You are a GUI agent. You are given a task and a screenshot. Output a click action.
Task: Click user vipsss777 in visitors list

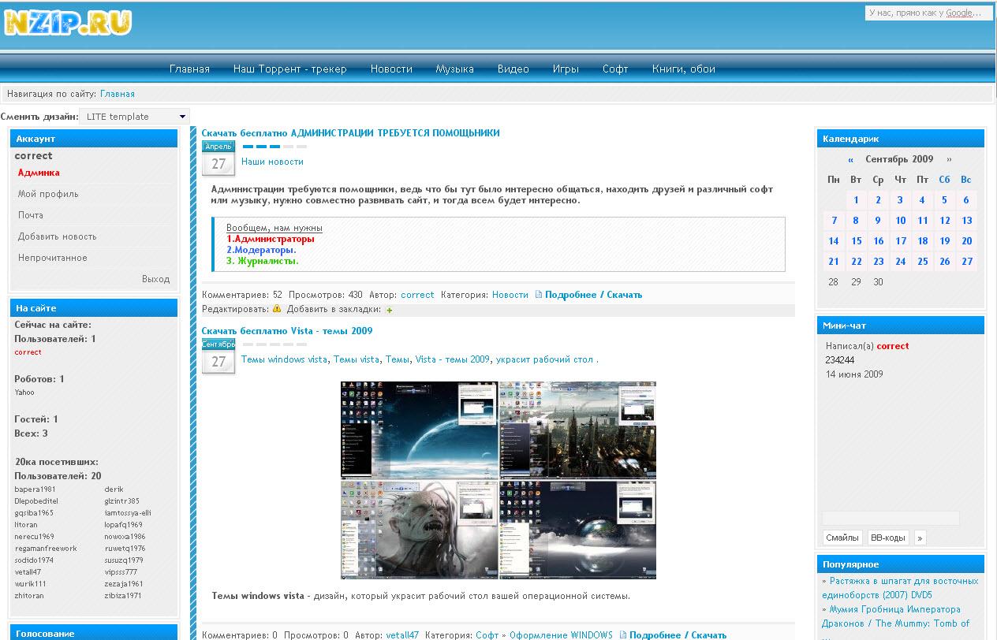pos(121,572)
